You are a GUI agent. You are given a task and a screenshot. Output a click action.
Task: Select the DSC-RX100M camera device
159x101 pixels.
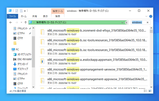pos(23,59)
